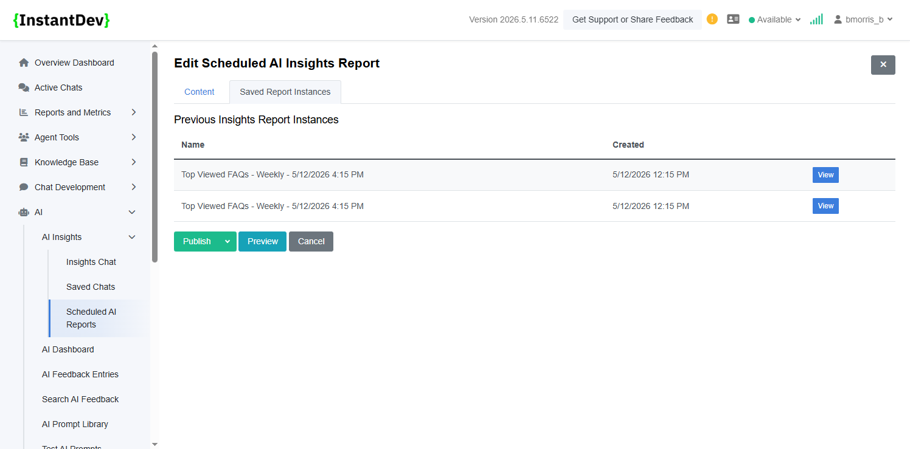Close the Edit Scheduled AI Insights Report panel
The height and width of the screenshot is (449, 910).
coord(883,64)
